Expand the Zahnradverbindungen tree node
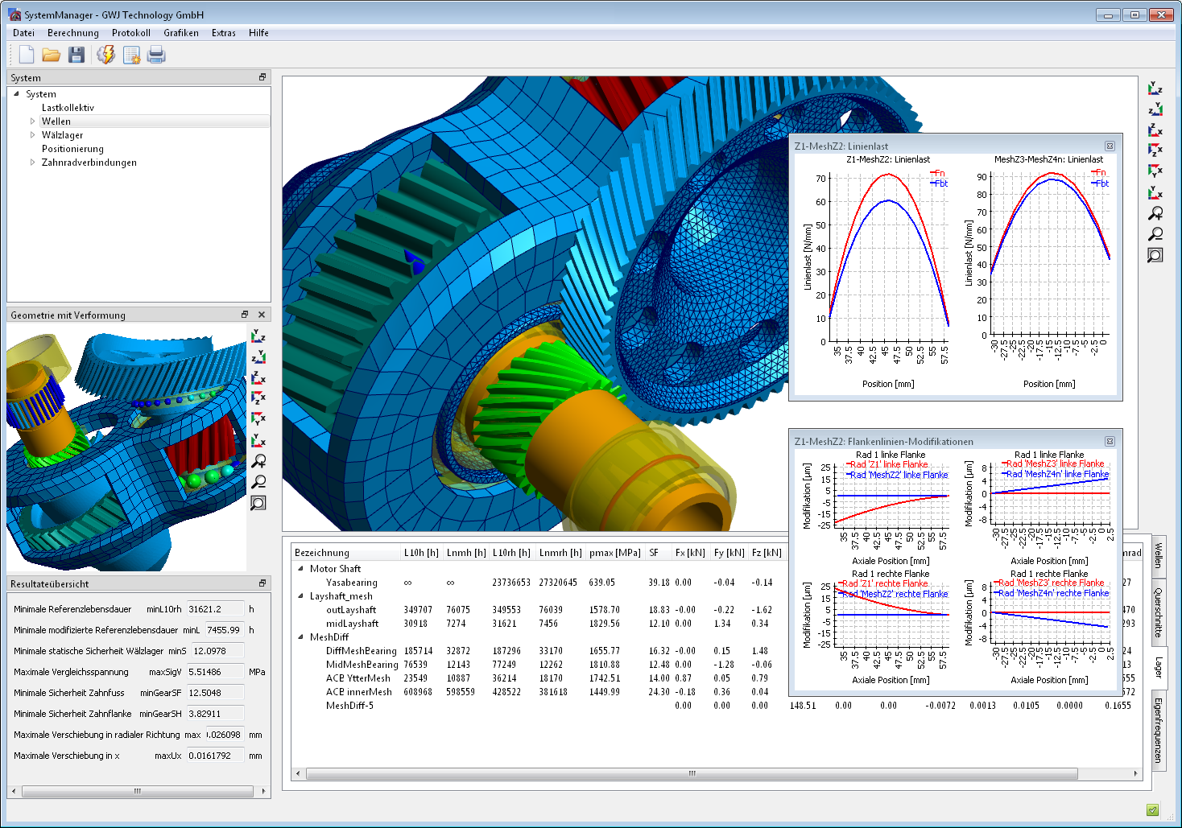This screenshot has height=828, width=1182. click(x=33, y=163)
